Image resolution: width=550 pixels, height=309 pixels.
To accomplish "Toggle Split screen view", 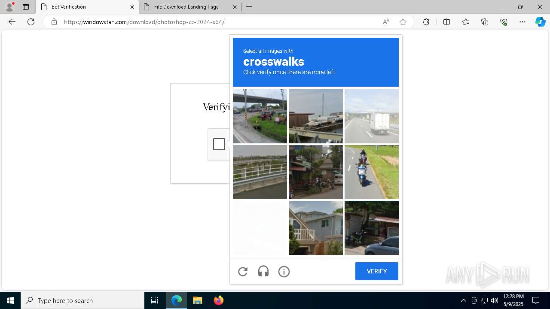I will tap(446, 22).
